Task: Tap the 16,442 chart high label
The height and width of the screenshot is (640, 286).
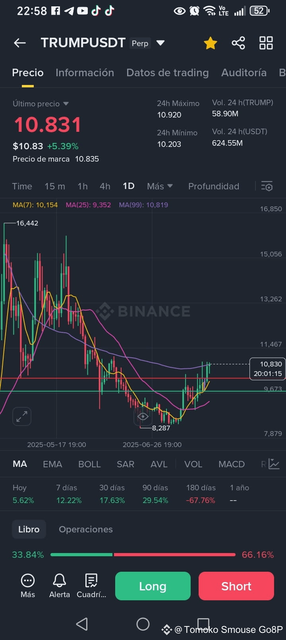Action: point(27,223)
